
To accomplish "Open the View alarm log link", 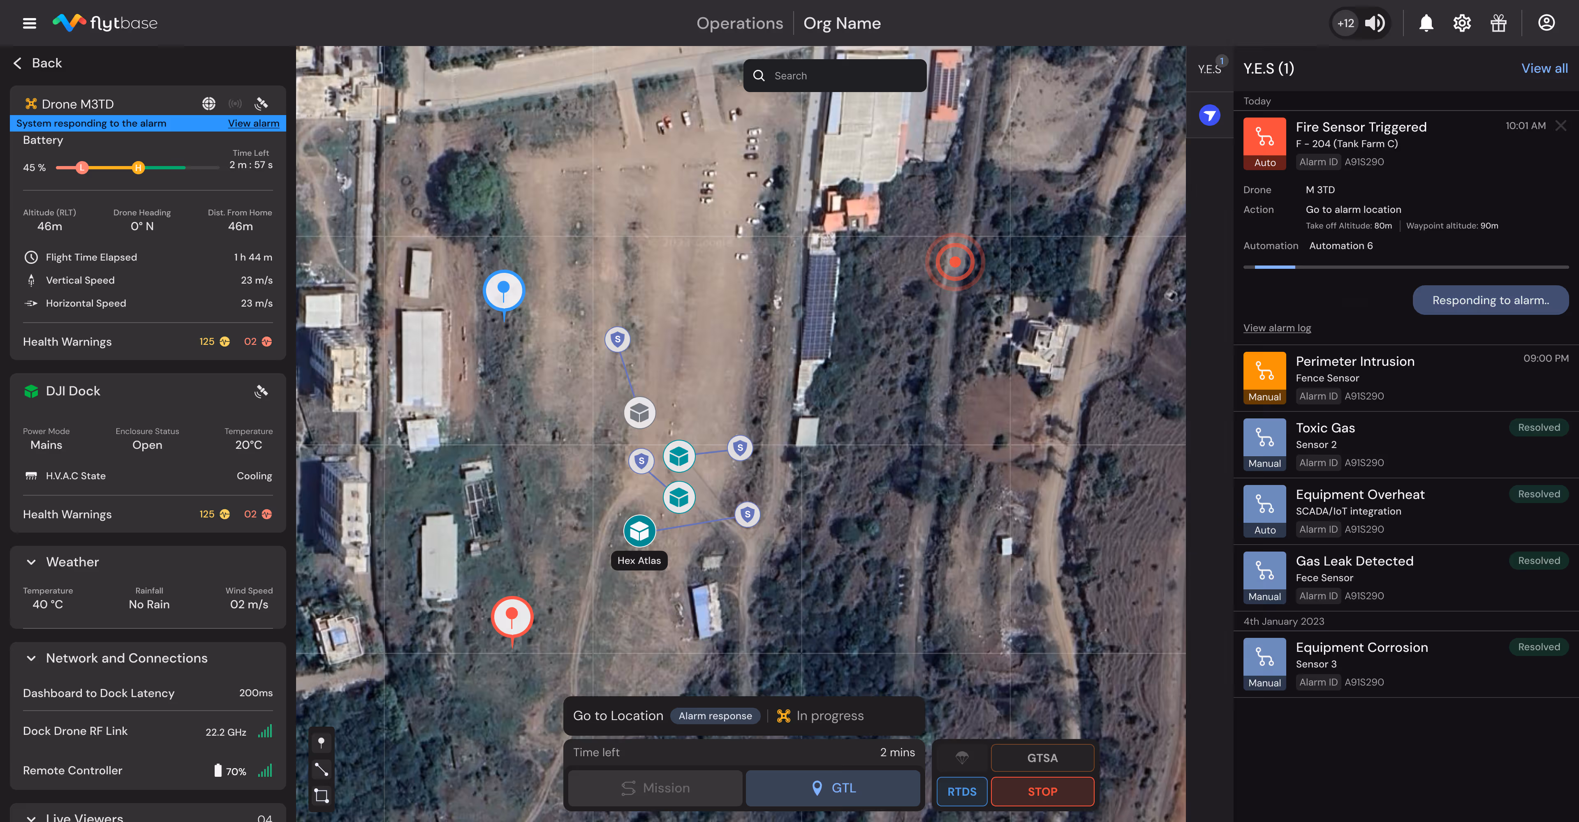I will [1277, 328].
